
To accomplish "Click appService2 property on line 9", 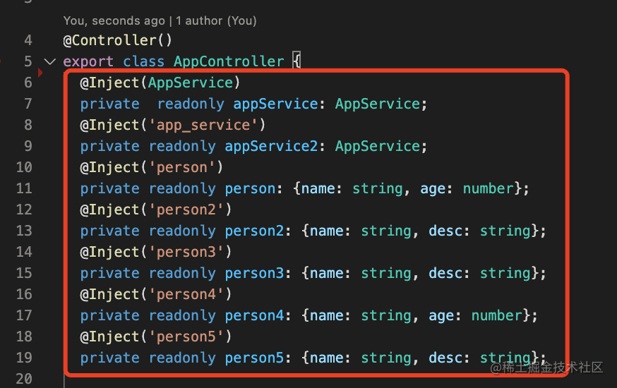I will coord(271,146).
